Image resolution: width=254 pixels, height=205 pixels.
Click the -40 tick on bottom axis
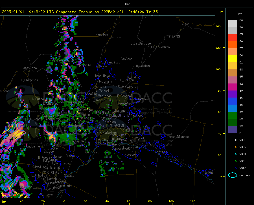point(21,201)
